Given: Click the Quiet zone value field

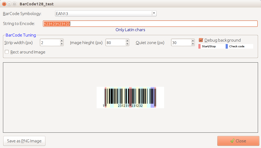Looking at the screenshot, I should point(181,42).
